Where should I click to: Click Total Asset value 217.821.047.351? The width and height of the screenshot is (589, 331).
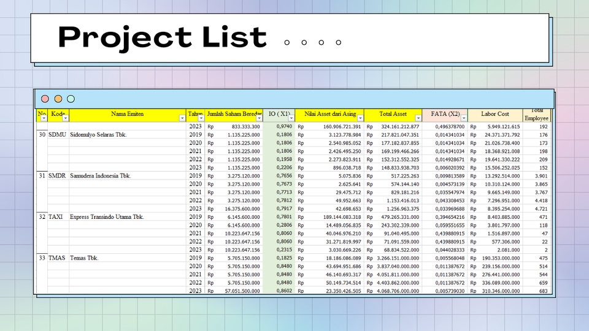pos(400,135)
